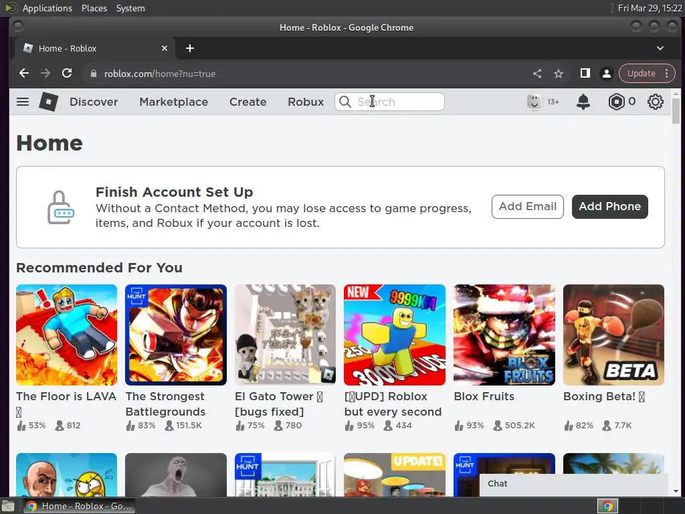Close the Home - Roblox tab

165,48
